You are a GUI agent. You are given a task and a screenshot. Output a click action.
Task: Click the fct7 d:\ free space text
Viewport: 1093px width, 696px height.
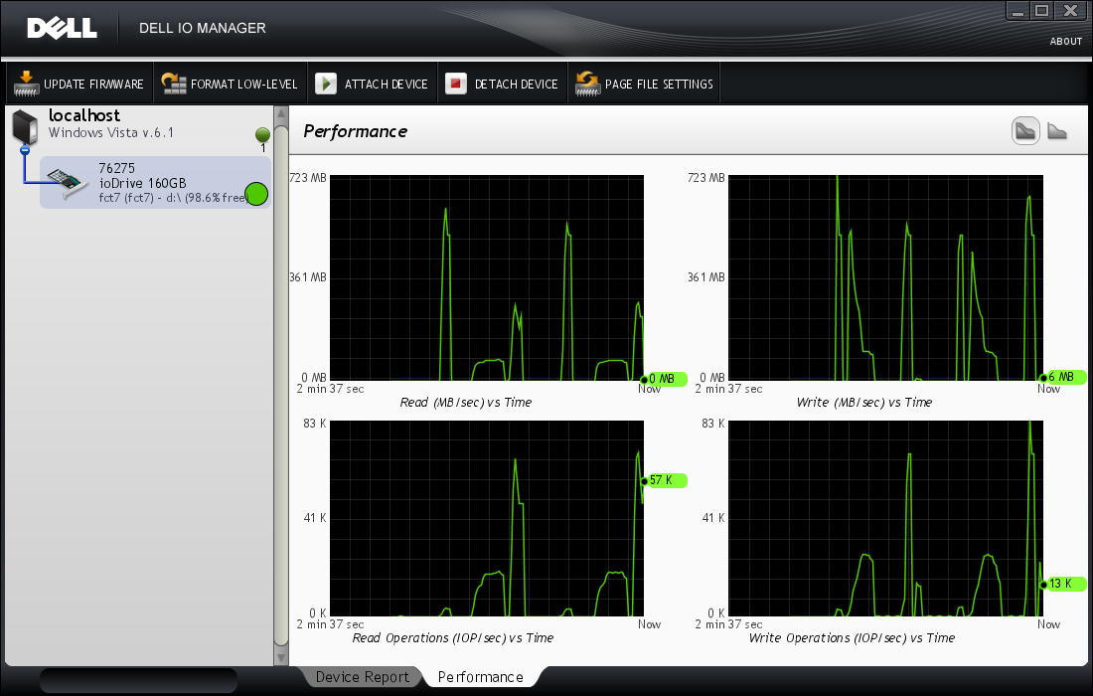(x=174, y=197)
